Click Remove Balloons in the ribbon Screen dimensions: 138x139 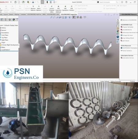tap(33, 8)
